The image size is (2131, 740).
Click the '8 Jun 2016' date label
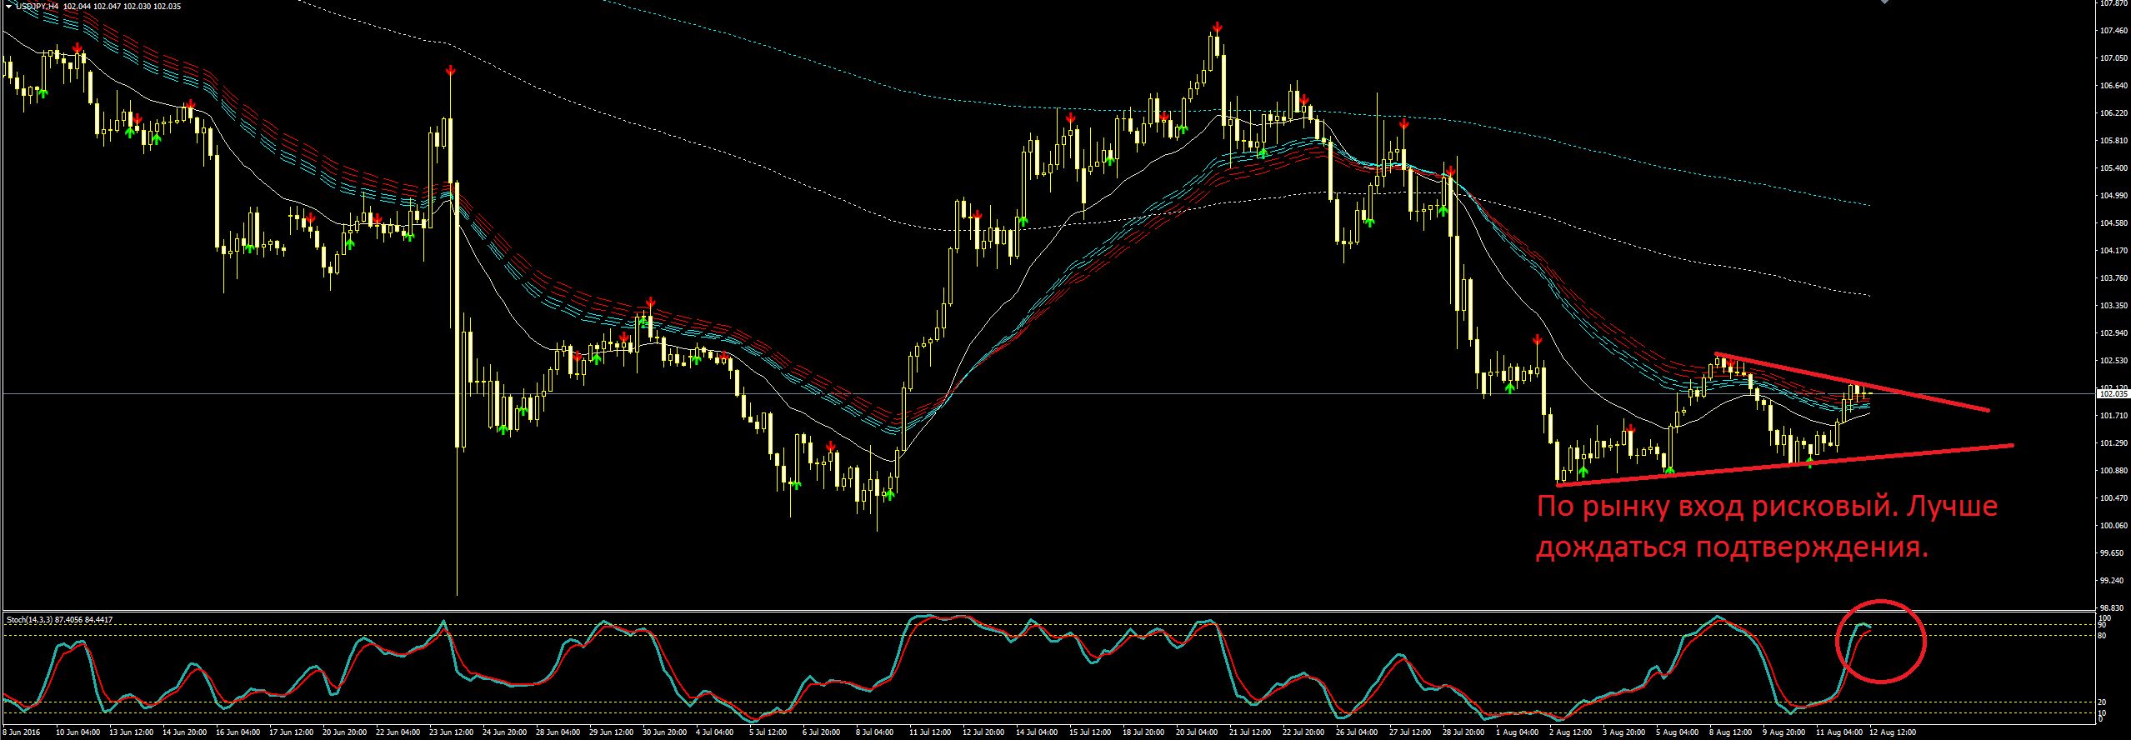click(22, 732)
